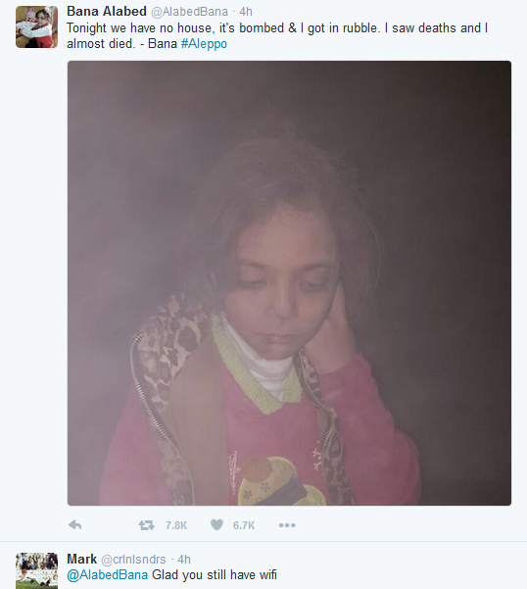Open the 4h timestamp on Mark's reply

(184, 560)
